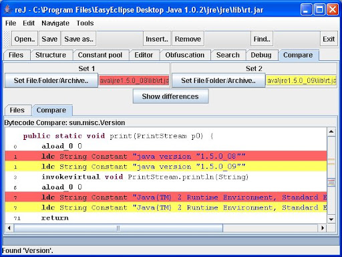Close the reJ window
Image resolution: width=342 pixels, height=257 pixels.
333,9
